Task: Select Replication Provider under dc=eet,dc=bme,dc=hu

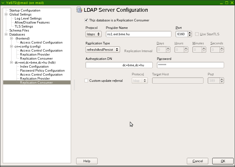Action: (35, 79)
